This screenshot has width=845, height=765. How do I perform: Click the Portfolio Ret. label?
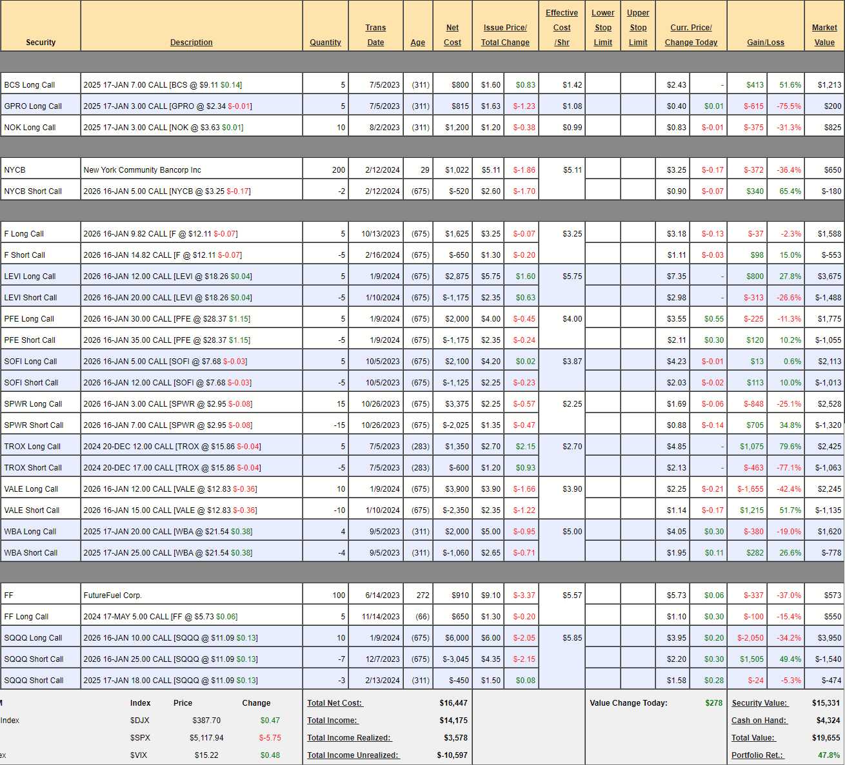(757, 755)
